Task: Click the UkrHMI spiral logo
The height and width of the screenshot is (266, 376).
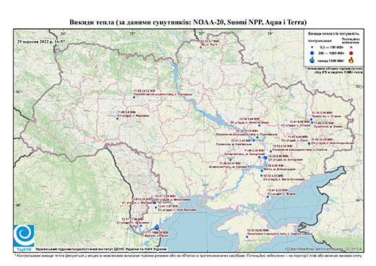Action: [x=24, y=236]
